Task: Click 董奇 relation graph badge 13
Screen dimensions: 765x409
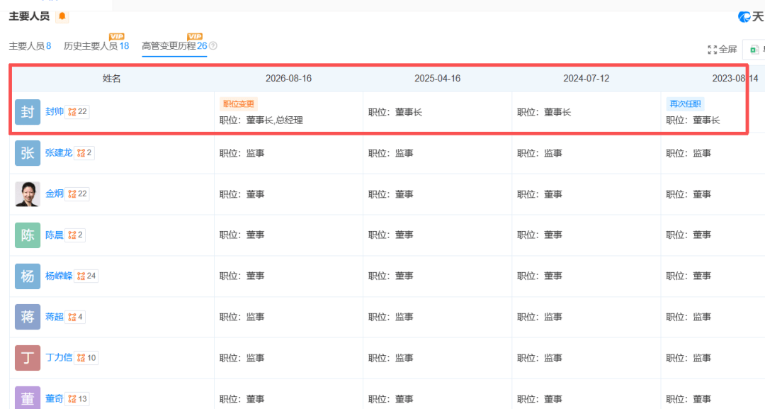Action: [77, 399]
